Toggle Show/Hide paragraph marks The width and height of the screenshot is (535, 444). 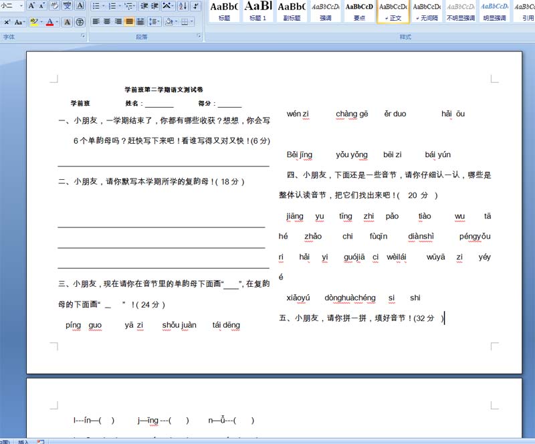click(x=196, y=6)
